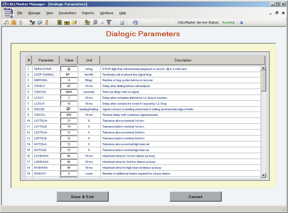Click the yellow organization chart toolbar icon
The image size is (288, 213).
click(87, 22)
